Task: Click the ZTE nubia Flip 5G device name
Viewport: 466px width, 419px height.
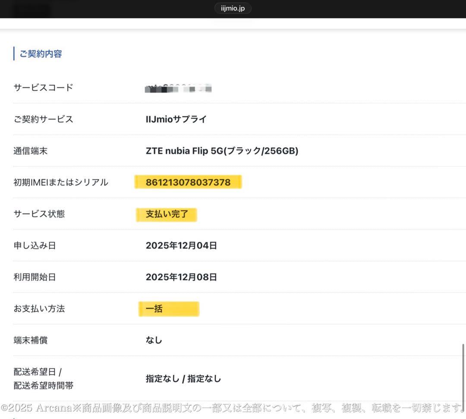Action: tap(221, 150)
